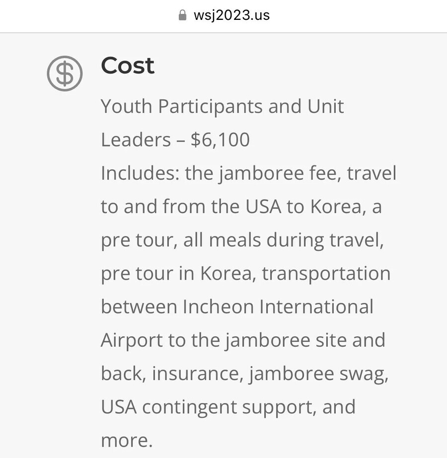Click the "Incheon International" text
This screenshot has height=458, width=447.
point(278,306)
